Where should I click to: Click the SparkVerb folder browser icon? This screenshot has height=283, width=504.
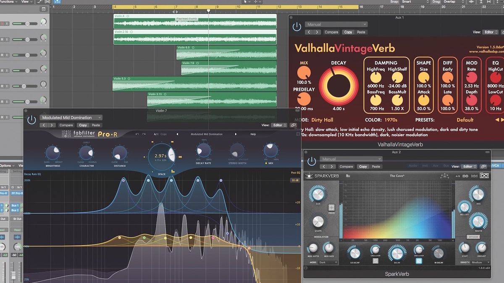pos(348,175)
